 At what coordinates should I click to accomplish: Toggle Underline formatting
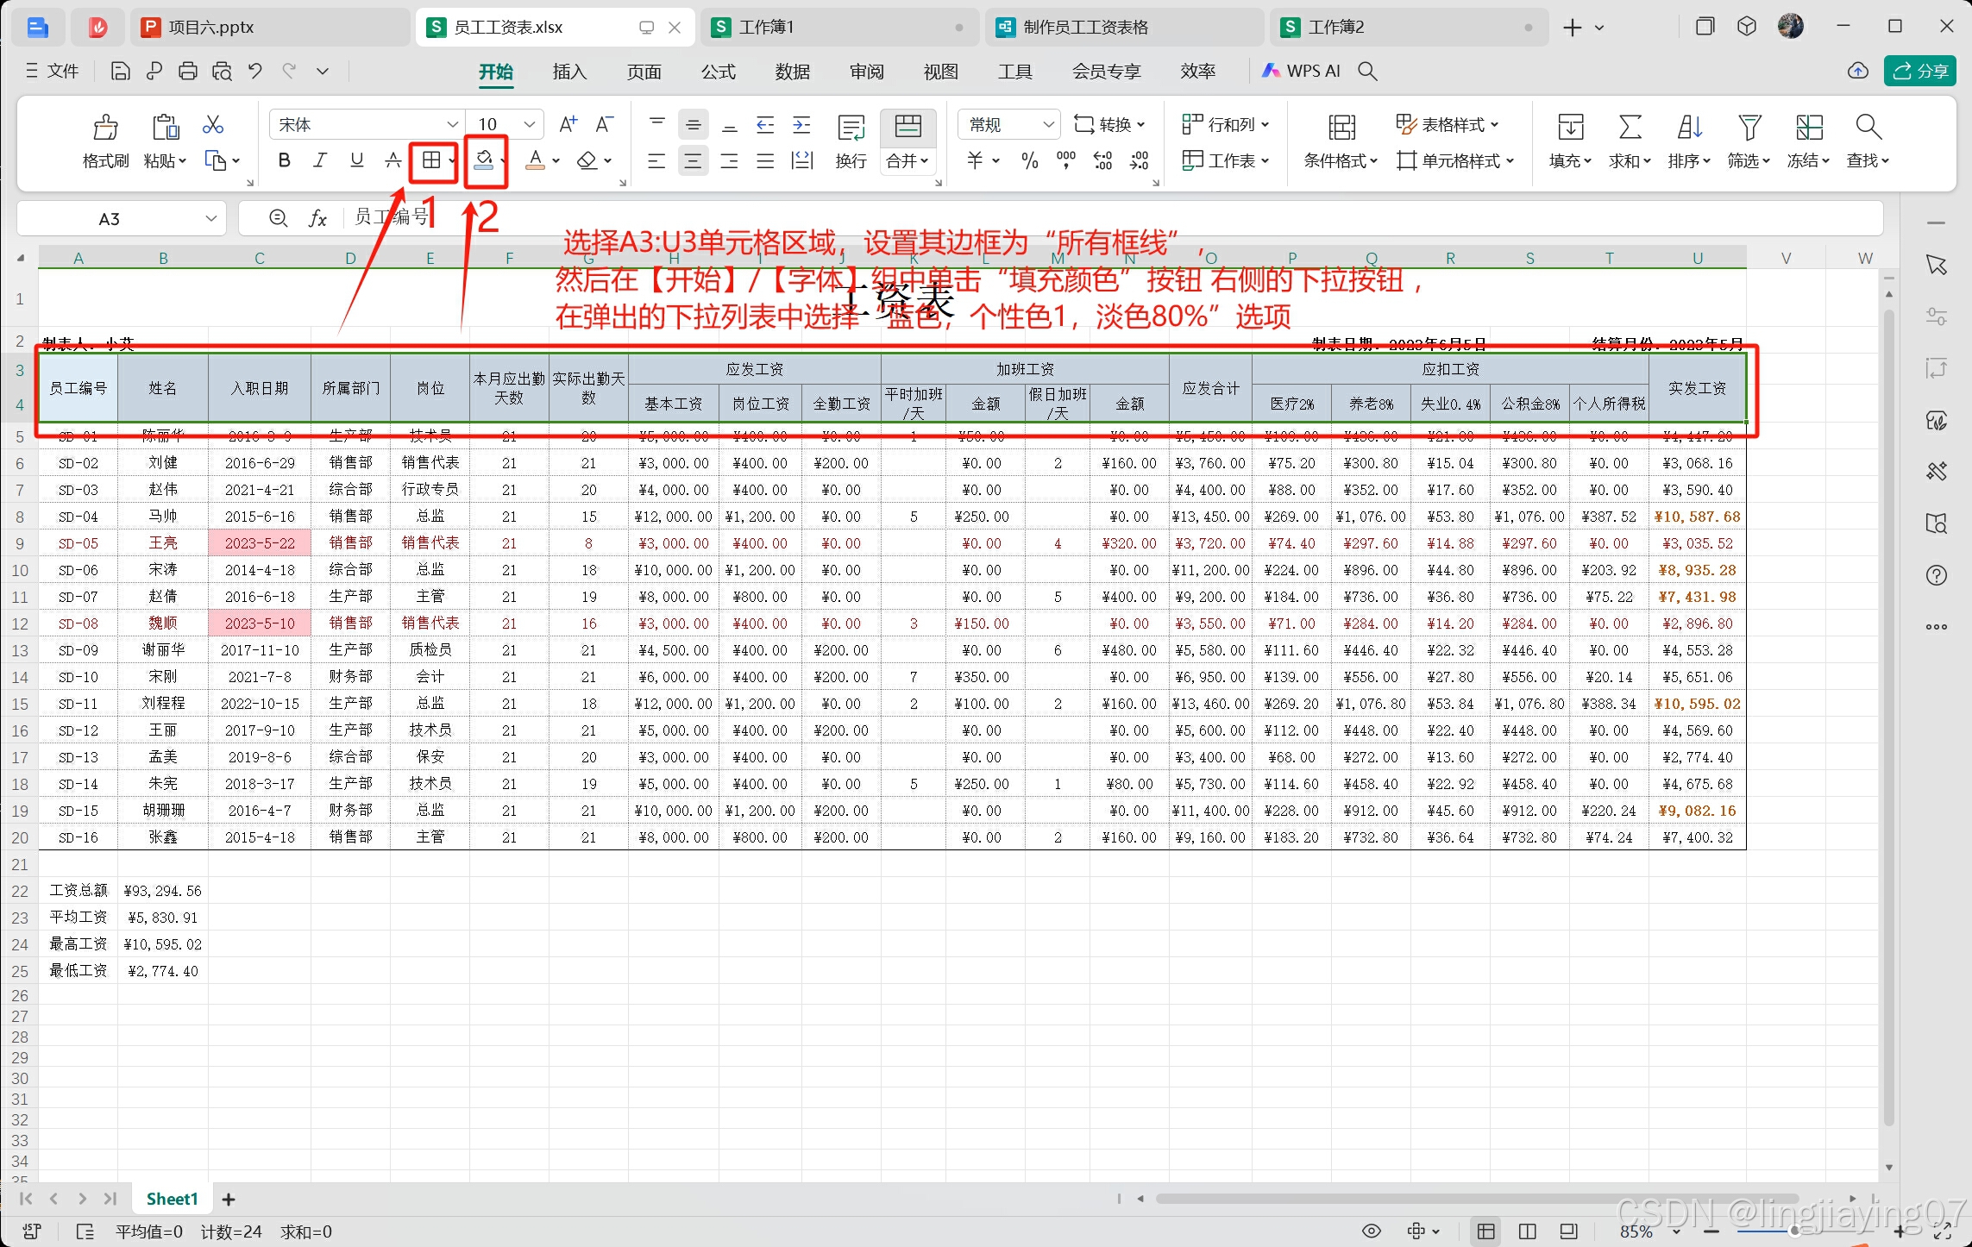[x=356, y=160]
